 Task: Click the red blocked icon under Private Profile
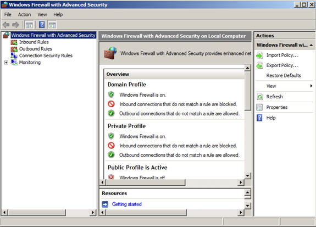(x=111, y=145)
